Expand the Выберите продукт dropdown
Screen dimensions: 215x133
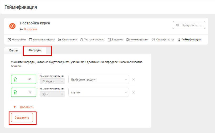99,79
